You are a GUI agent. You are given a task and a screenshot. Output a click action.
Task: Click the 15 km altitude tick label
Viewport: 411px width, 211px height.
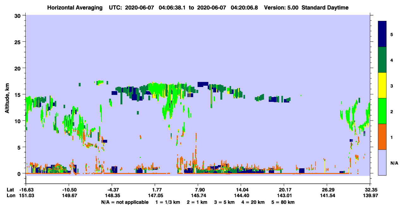(18, 95)
